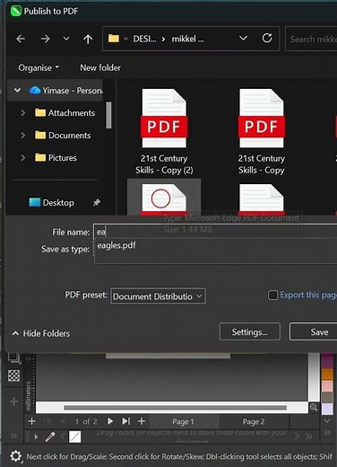The image size is (337, 467).
Task: Click the no-fill color swatch
Action: (x=74, y=436)
